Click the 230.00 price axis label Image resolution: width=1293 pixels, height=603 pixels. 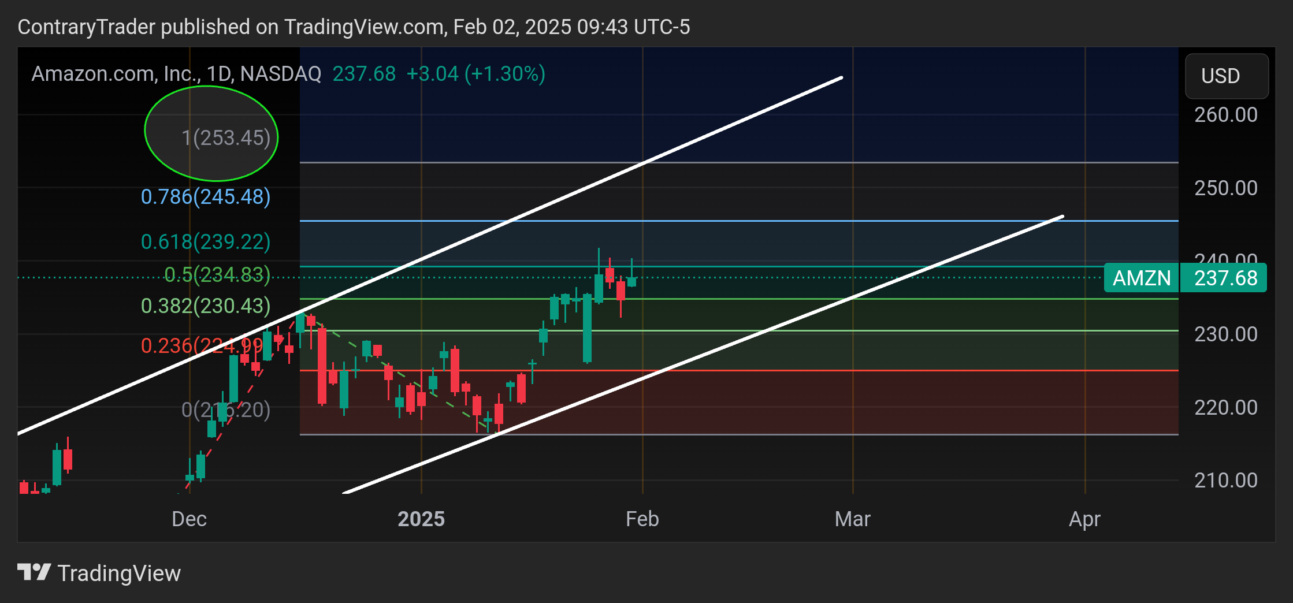(1226, 334)
